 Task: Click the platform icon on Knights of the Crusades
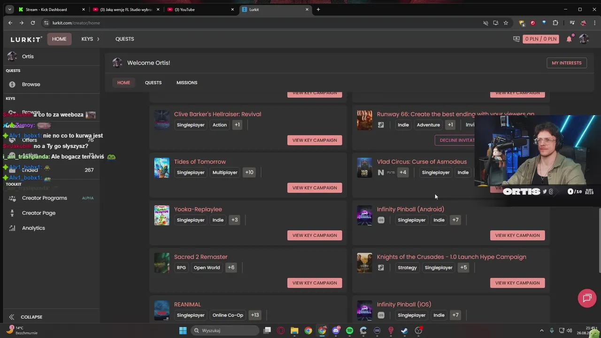coord(381,268)
